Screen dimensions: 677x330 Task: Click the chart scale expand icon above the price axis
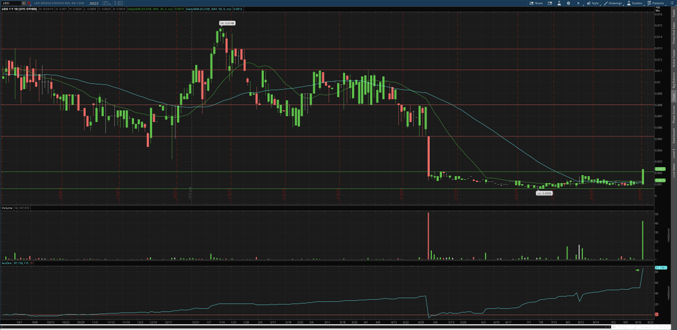(657, 9)
